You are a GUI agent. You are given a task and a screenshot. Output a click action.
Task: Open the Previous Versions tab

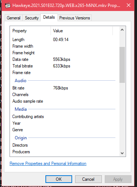(75, 18)
